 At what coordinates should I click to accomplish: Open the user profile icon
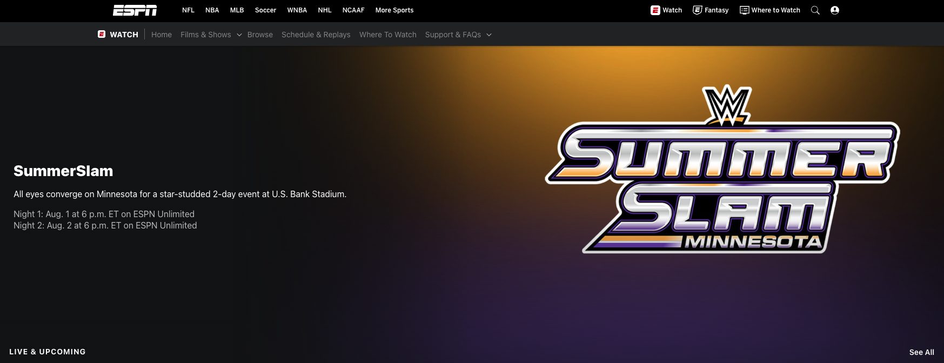coord(834,10)
